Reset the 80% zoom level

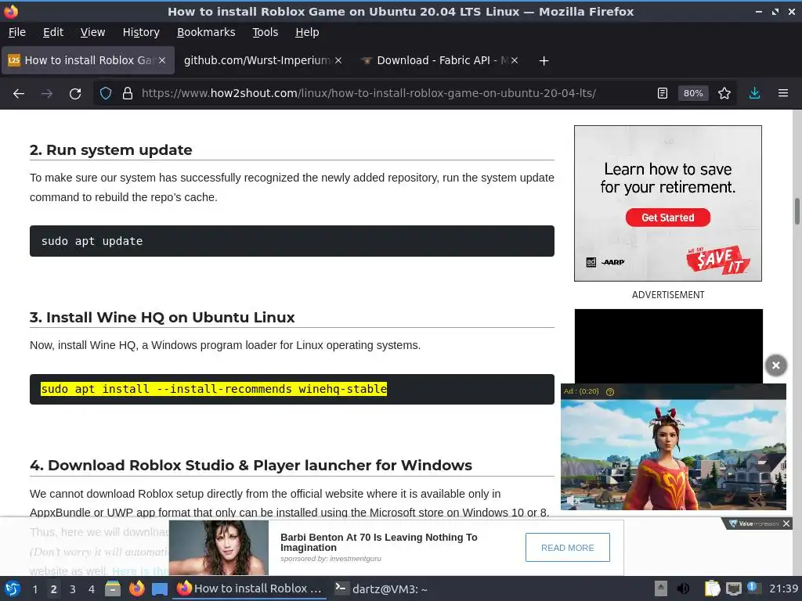(x=693, y=94)
